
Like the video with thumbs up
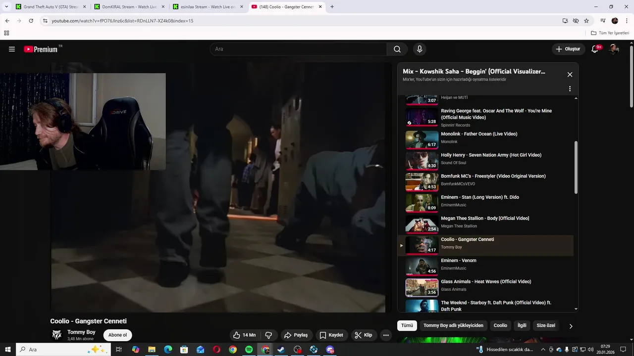(244, 335)
